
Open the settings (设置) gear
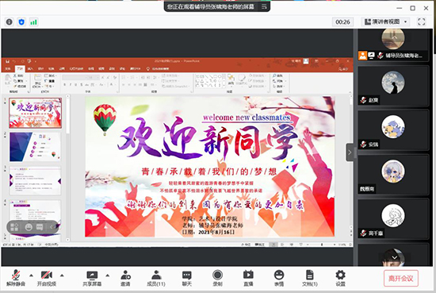(x=340, y=278)
